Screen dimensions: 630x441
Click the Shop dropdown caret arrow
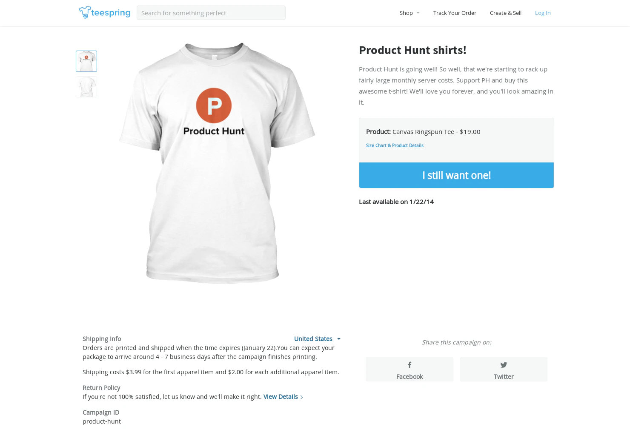[418, 13]
